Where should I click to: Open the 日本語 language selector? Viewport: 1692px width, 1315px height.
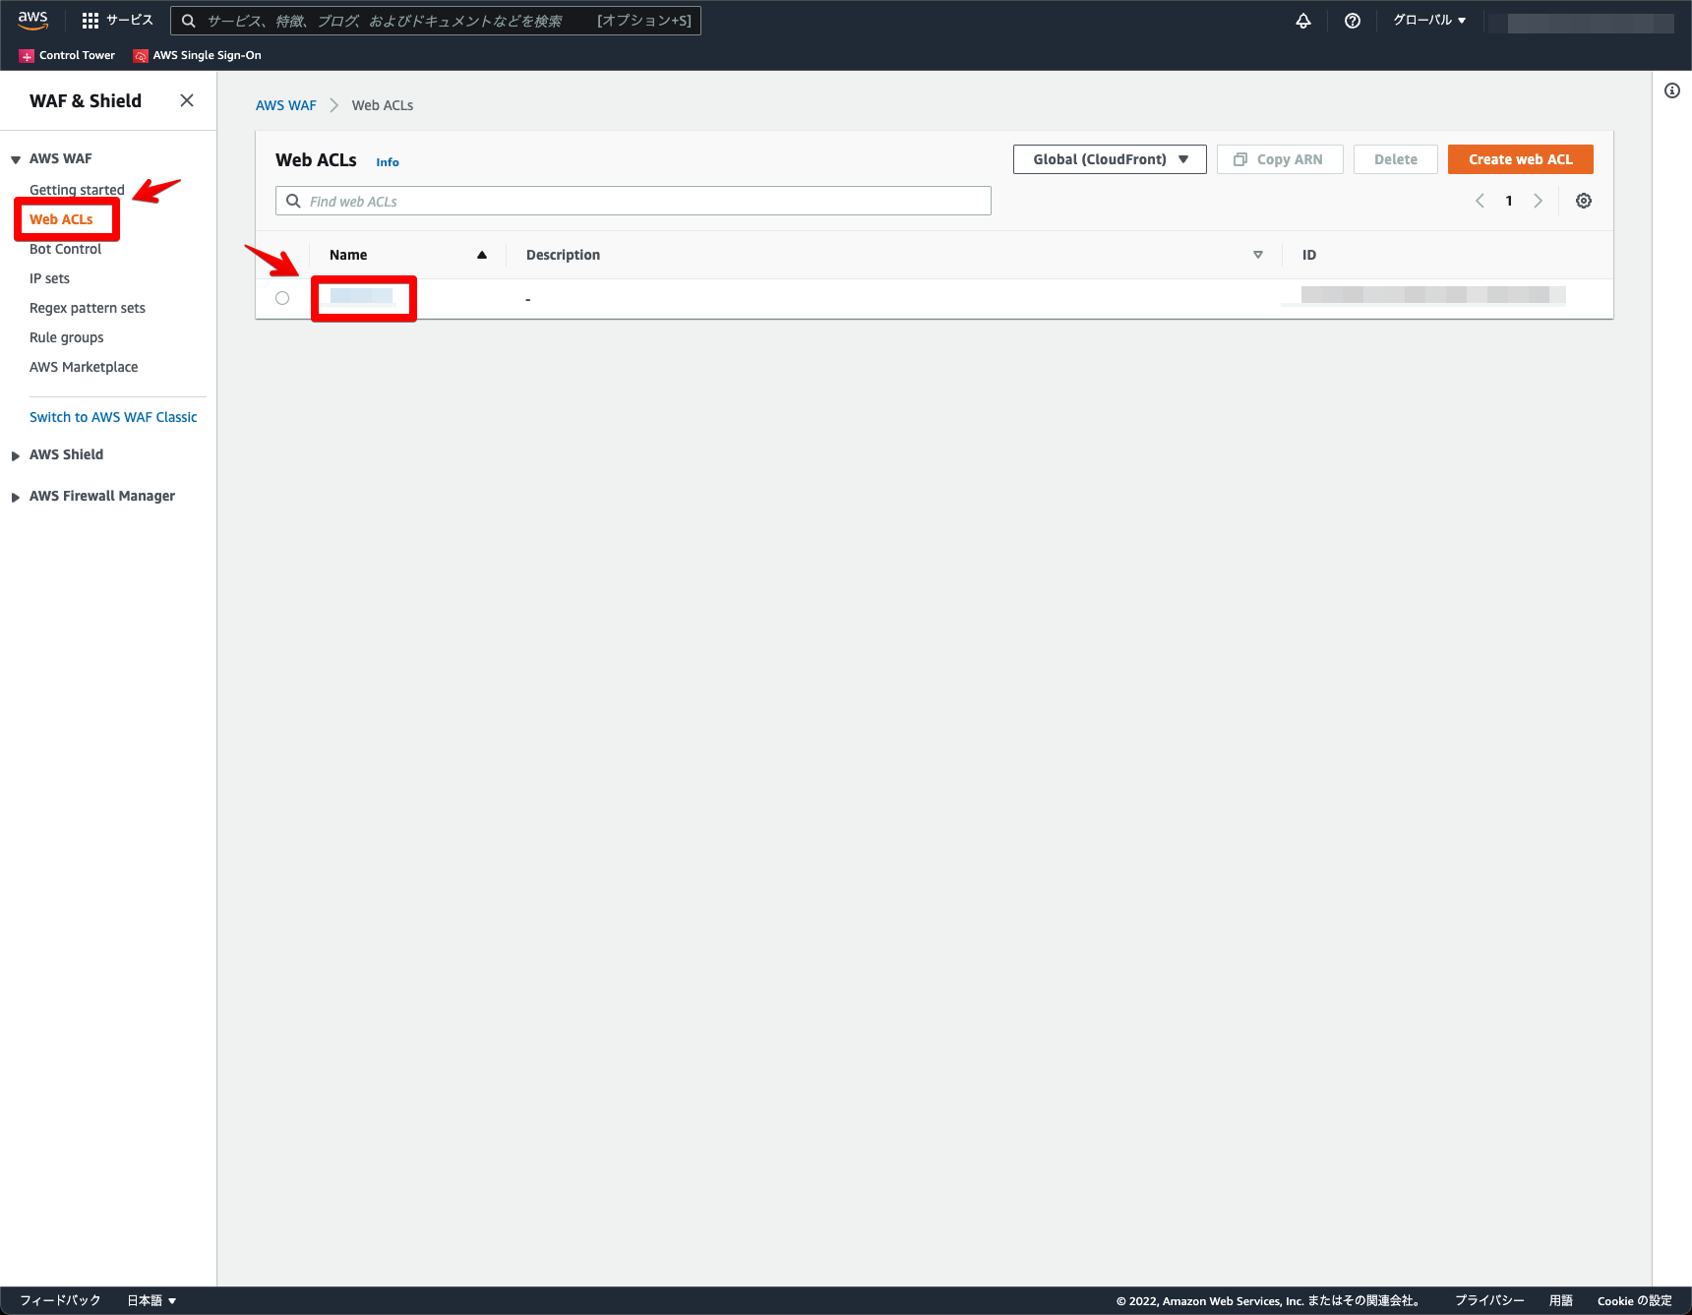coord(151,1300)
